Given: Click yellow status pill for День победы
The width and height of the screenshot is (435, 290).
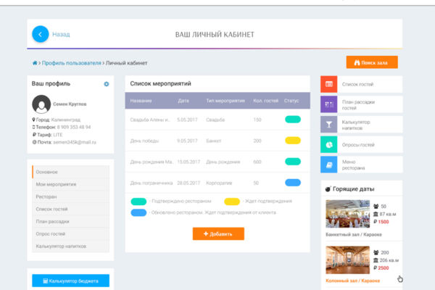Looking at the screenshot, I should point(293,141).
